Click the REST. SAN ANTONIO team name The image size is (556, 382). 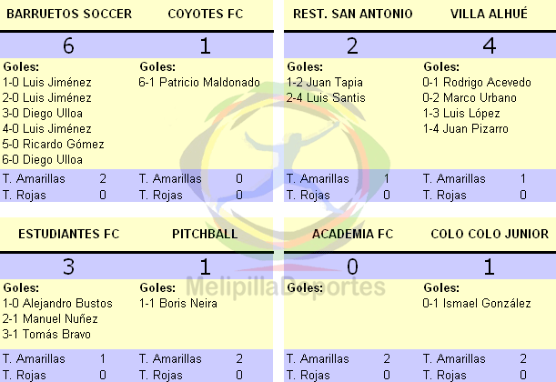[x=353, y=14]
